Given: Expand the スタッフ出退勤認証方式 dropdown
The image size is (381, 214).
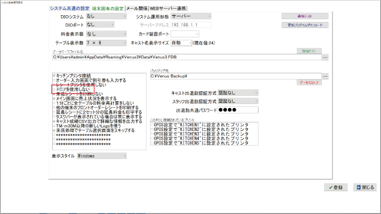Looking at the screenshot, I should click(x=238, y=101).
